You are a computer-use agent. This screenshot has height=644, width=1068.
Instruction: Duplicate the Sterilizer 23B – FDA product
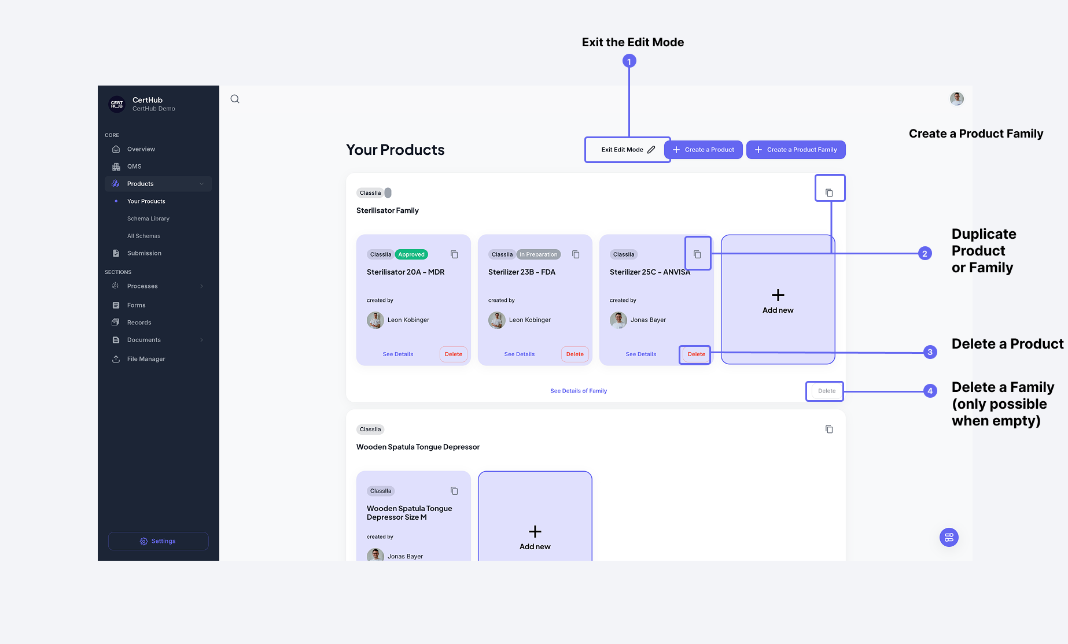[576, 254]
